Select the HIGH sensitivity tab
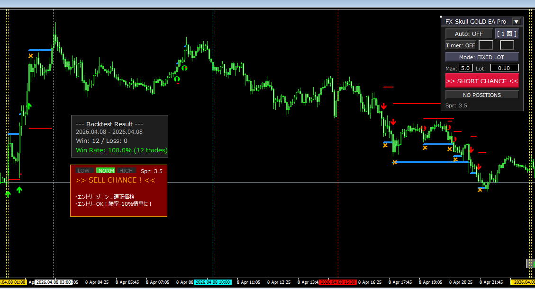 (126, 171)
